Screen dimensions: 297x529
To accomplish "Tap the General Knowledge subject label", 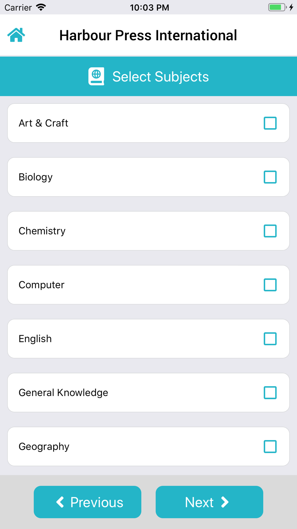I will 63,393.
